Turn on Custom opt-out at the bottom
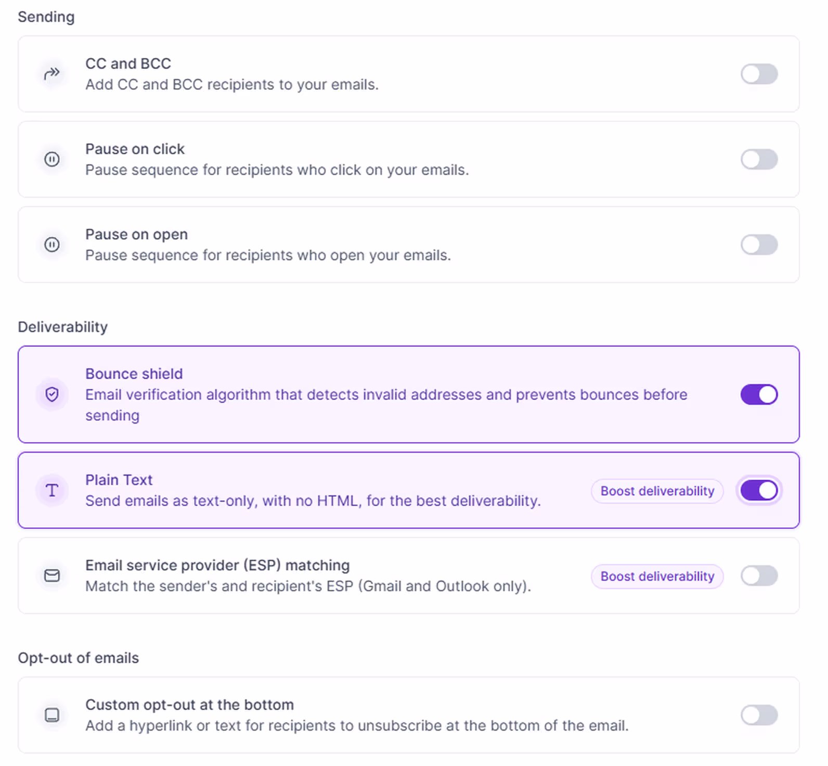 coord(759,715)
